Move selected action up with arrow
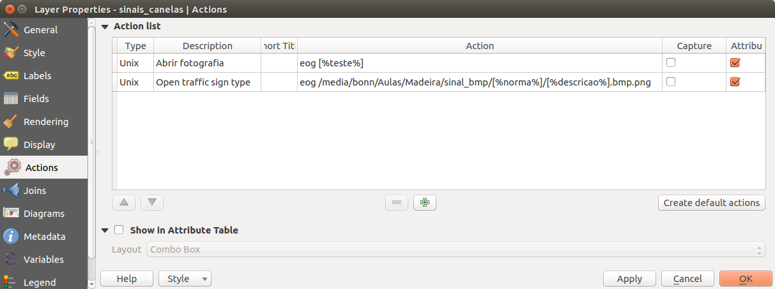 pyautogui.click(x=123, y=203)
